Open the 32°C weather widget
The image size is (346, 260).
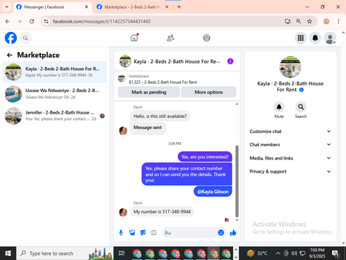257,253
